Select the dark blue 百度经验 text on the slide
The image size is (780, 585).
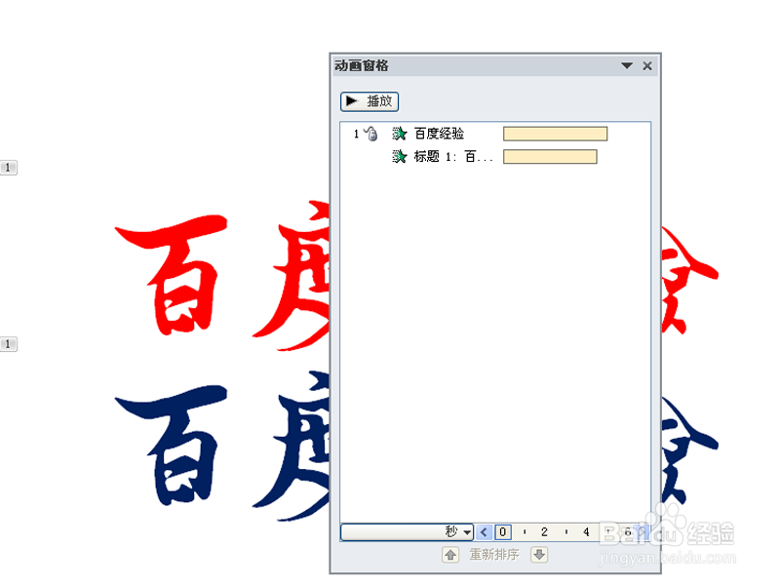(x=221, y=446)
